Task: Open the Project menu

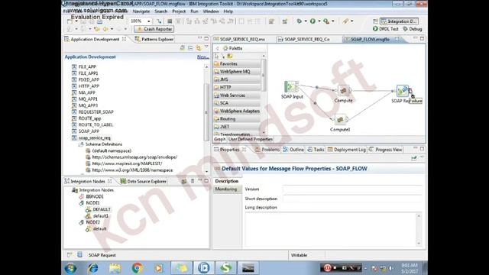Action: (x=179, y=11)
